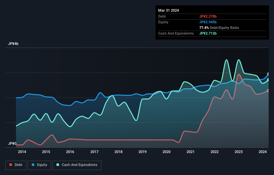This screenshot has height=175, width=274.
Task: Click the blue Equity legend dot
Action: 33,165
